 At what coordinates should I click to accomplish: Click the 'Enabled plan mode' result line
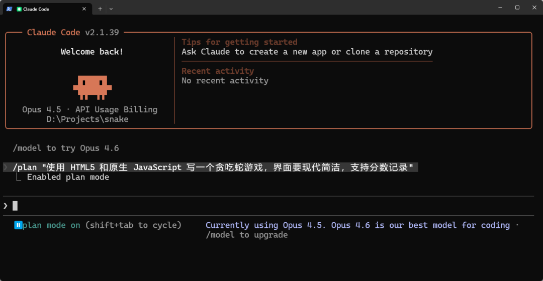click(68, 177)
